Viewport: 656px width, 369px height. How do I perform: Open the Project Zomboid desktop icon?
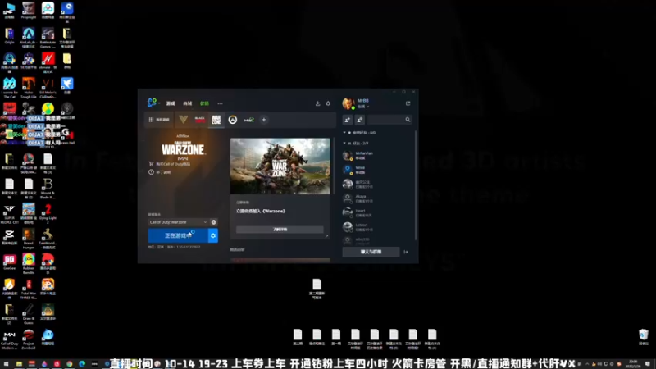coord(29,339)
